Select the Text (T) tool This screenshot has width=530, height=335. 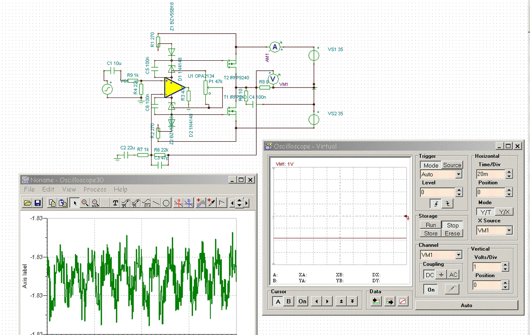(x=116, y=203)
